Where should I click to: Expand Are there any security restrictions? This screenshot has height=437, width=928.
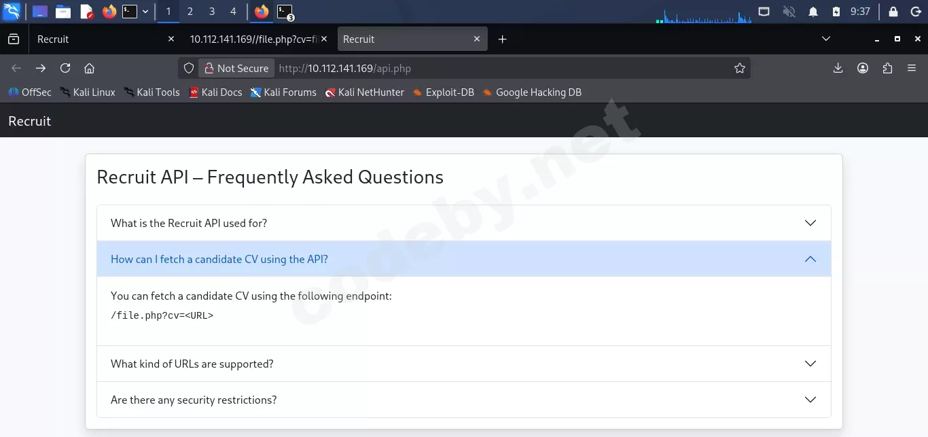coord(464,400)
